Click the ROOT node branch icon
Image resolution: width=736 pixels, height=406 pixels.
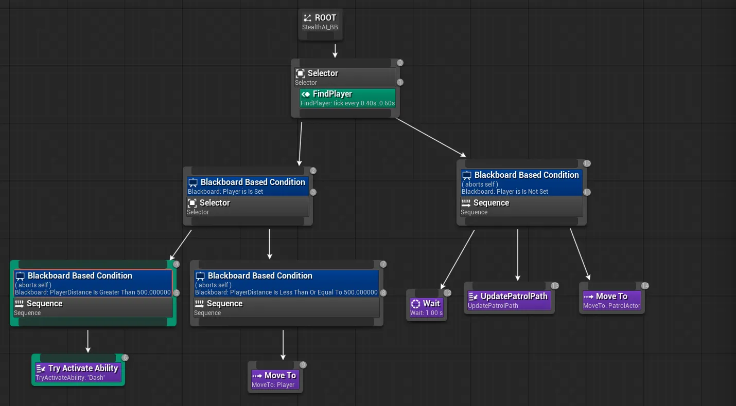307,18
